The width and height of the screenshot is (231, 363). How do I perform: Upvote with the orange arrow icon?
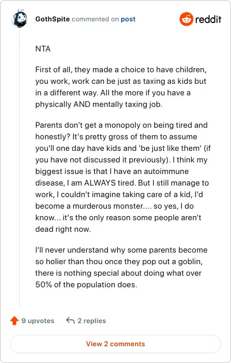pyautogui.click(x=14, y=321)
